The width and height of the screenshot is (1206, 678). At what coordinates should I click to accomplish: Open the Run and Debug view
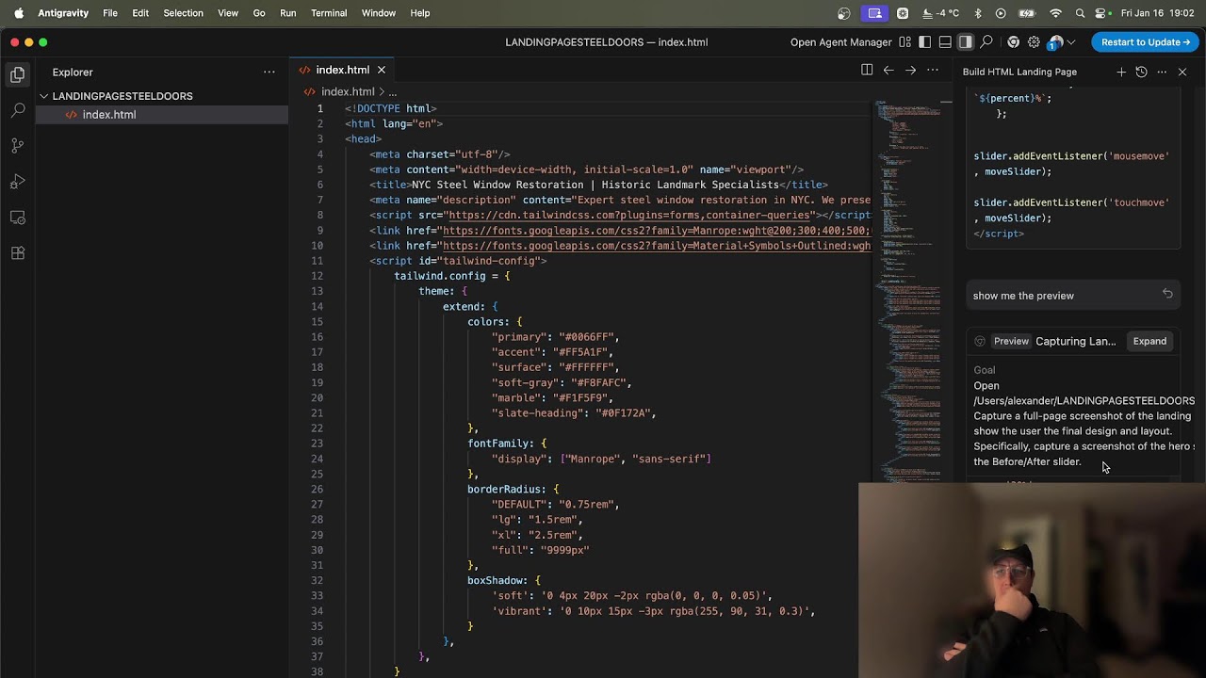click(x=17, y=182)
